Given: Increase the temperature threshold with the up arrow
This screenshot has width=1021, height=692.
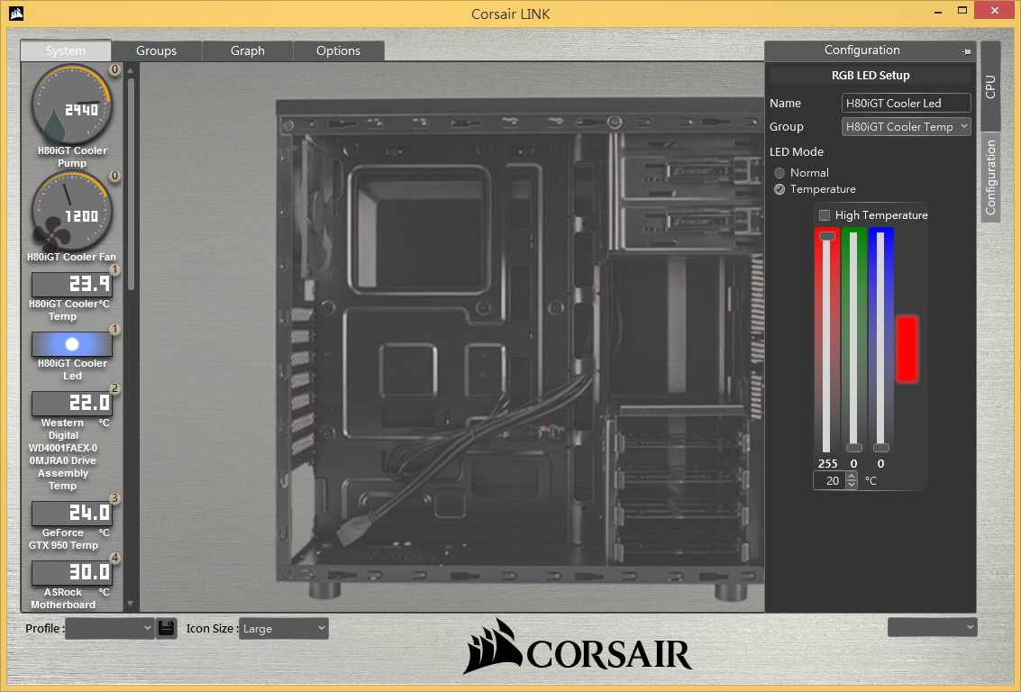Looking at the screenshot, I should click(852, 477).
